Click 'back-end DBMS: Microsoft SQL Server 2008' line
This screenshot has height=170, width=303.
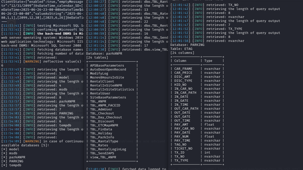(x=41, y=46)
